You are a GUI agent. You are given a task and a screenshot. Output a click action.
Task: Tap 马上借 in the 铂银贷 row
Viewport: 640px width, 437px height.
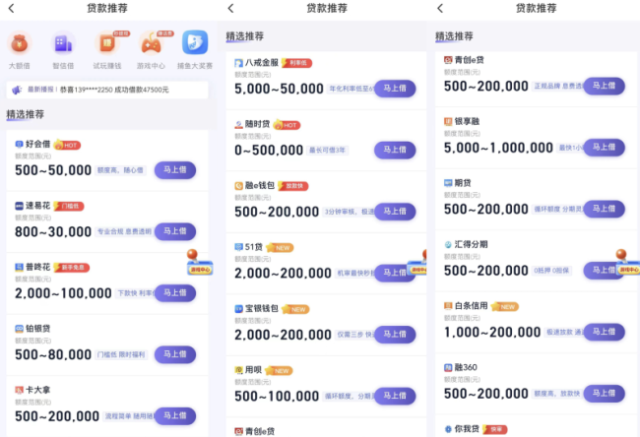175,354
